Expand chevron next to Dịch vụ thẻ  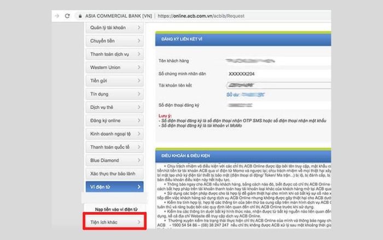139,107
